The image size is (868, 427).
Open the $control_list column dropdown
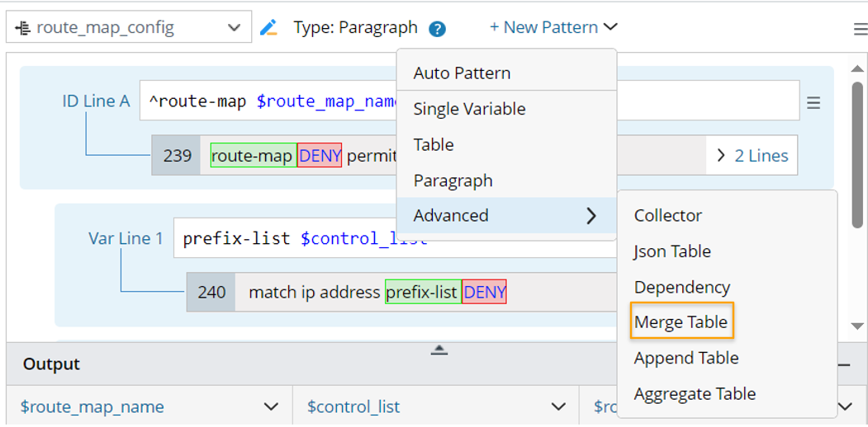point(557,406)
